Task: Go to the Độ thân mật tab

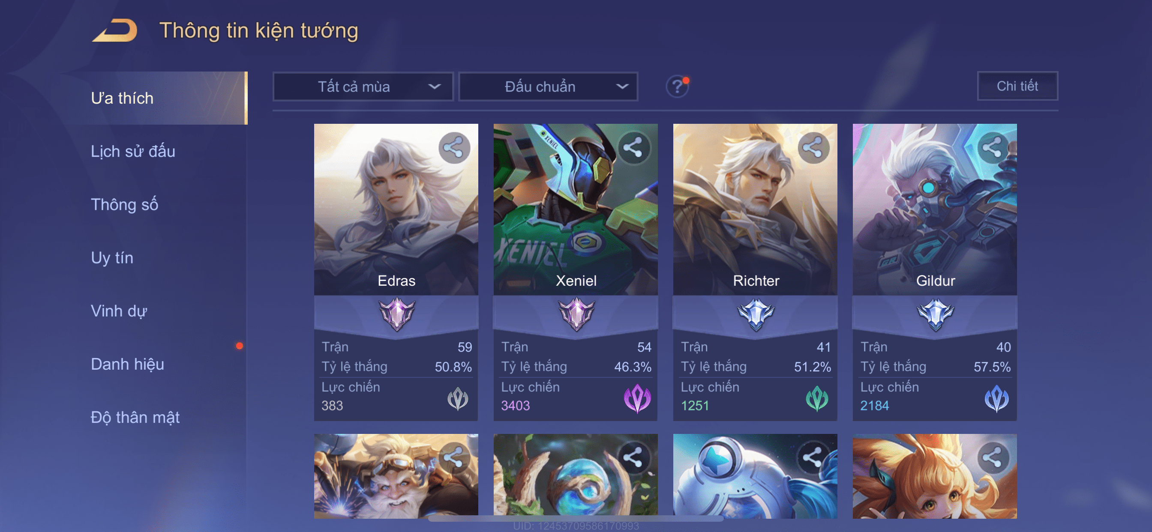Action: coord(135,417)
